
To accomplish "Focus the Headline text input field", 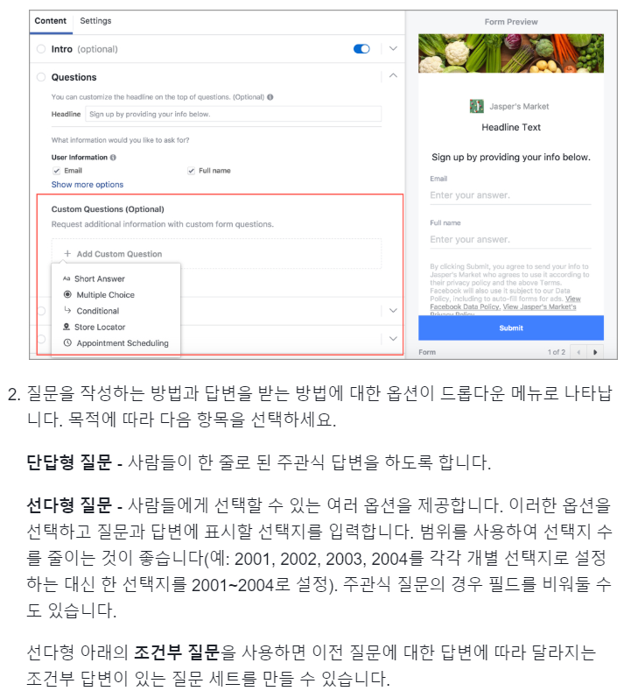I will click(234, 114).
